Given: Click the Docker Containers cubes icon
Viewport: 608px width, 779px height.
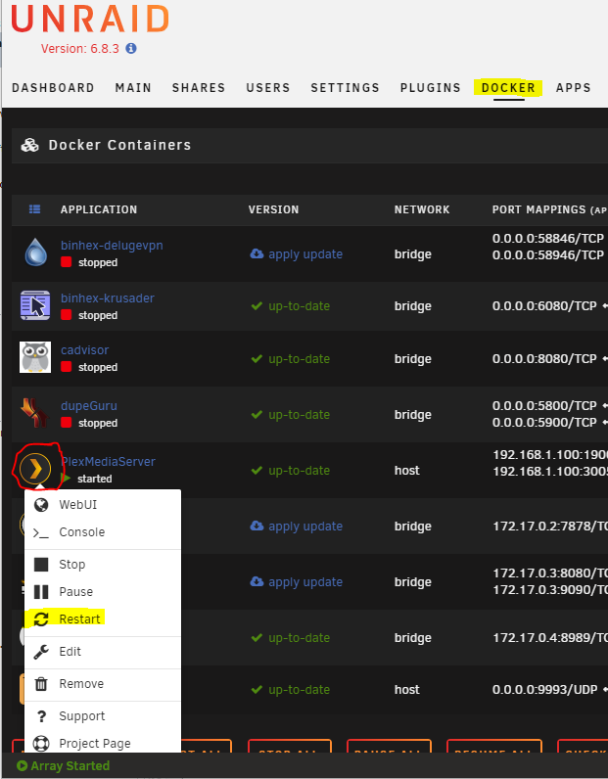Looking at the screenshot, I should (29, 145).
